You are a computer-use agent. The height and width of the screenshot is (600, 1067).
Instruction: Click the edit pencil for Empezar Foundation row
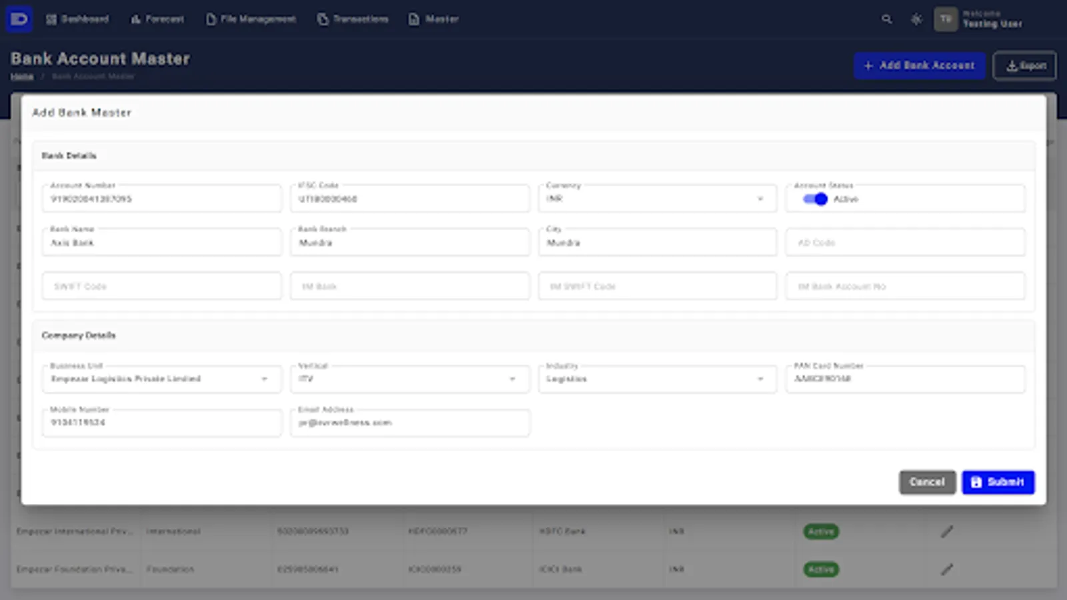[948, 569]
